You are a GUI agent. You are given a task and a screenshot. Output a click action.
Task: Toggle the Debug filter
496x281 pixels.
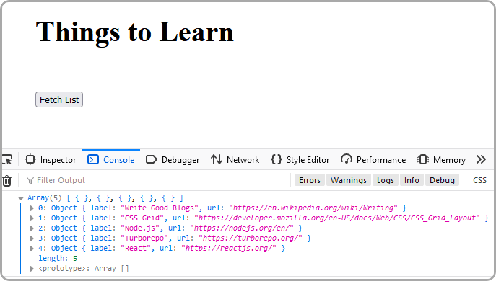point(442,180)
